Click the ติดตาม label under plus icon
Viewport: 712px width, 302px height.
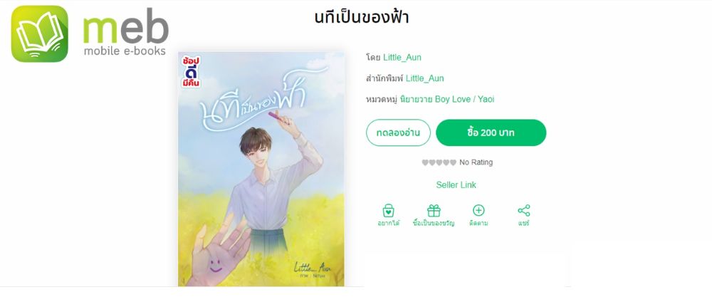pos(478,224)
